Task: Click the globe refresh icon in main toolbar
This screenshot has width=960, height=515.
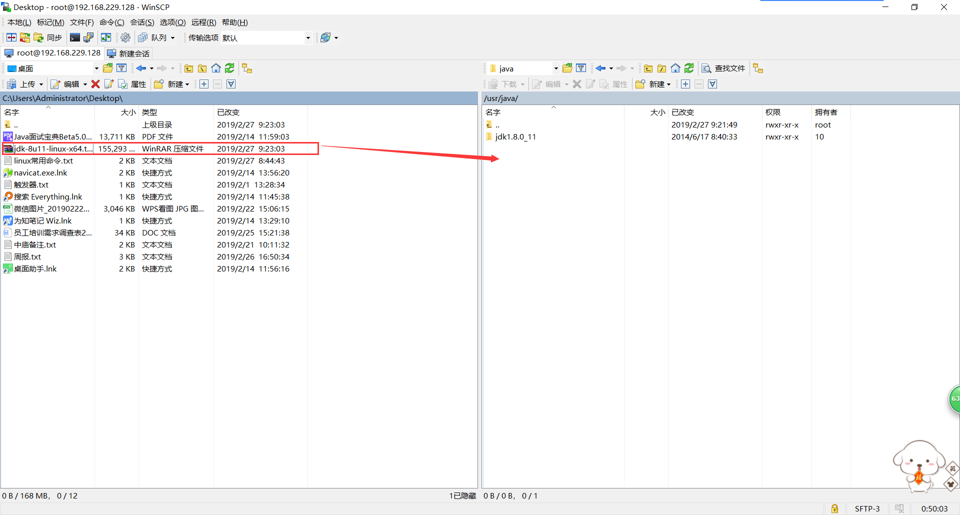Action: pos(325,37)
